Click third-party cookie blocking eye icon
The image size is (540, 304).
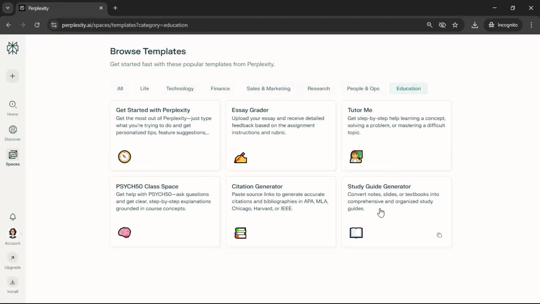(x=442, y=25)
